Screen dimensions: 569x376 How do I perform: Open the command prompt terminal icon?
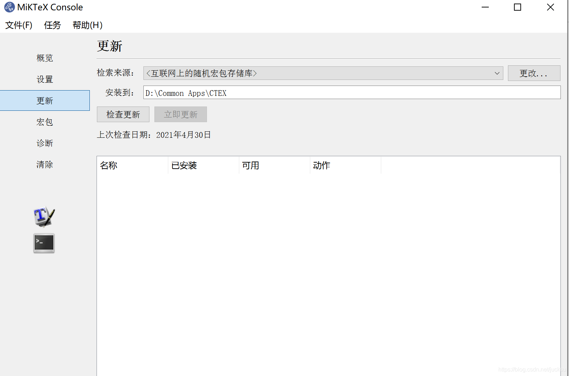pyautogui.click(x=44, y=243)
